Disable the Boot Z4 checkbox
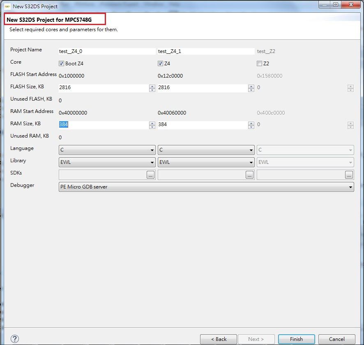The width and height of the screenshot is (364, 345). click(61, 63)
